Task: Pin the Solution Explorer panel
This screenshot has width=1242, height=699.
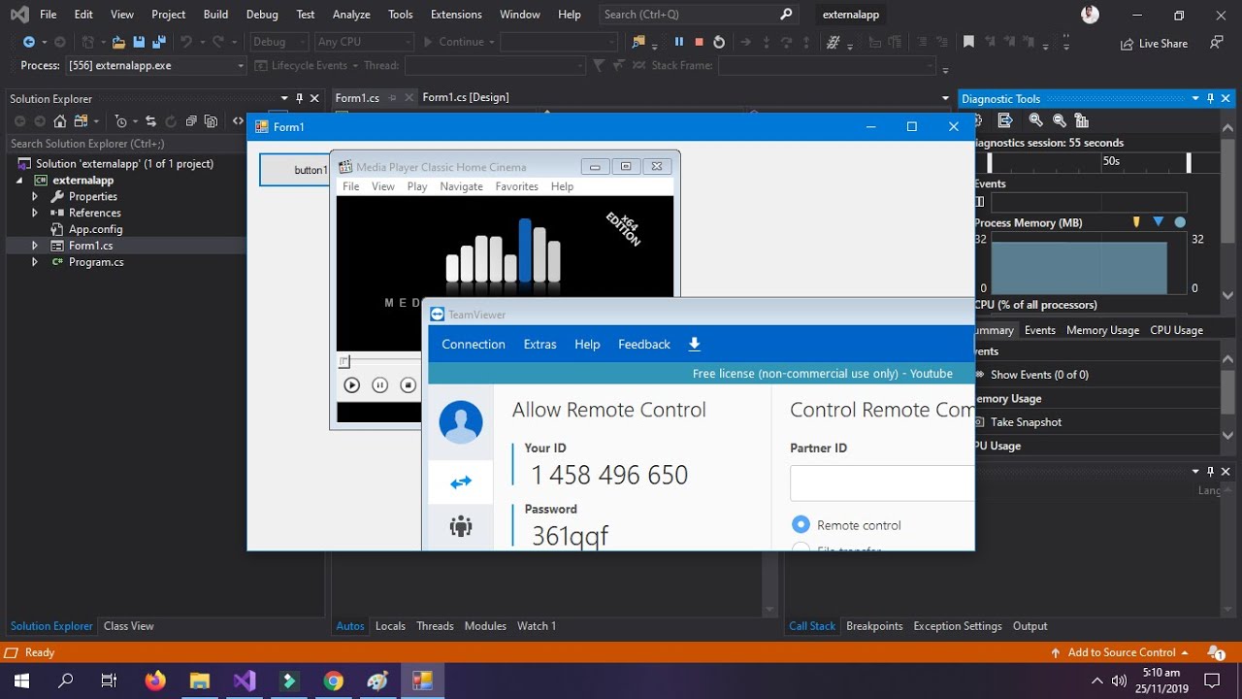Action: tap(300, 98)
